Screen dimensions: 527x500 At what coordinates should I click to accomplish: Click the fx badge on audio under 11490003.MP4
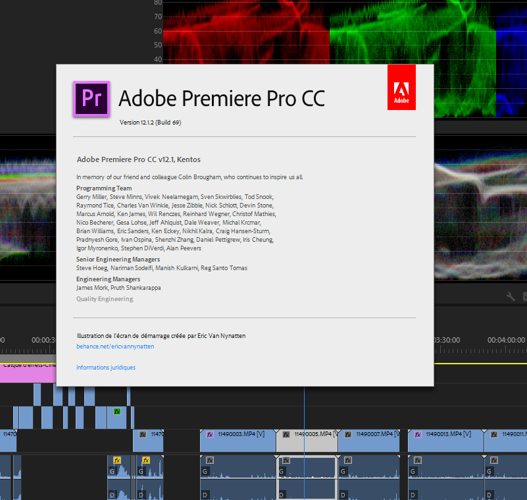click(210, 460)
